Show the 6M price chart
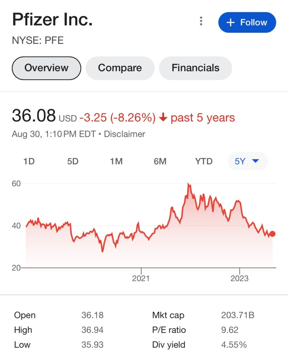 click(160, 161)
